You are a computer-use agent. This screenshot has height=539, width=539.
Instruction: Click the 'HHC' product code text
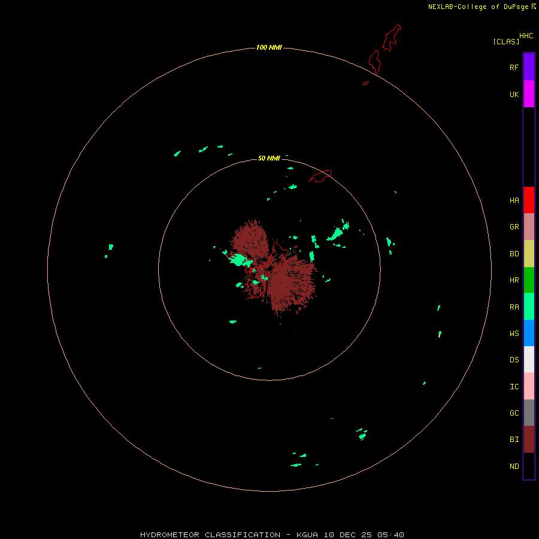click(526, 36)
